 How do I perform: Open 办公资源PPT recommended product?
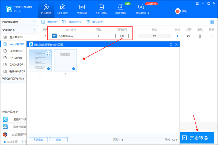click(x=14, y=135)
